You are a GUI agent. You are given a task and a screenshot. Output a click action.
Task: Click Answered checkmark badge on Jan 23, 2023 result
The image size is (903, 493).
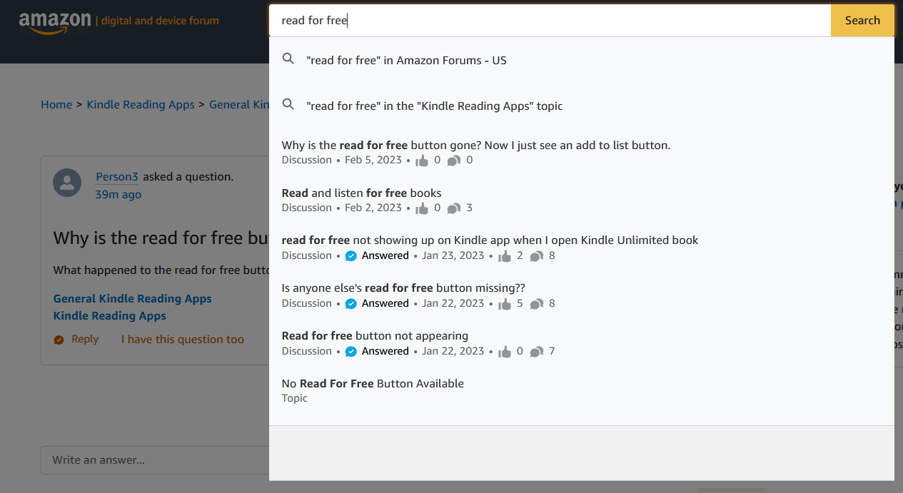coord(350,255)
